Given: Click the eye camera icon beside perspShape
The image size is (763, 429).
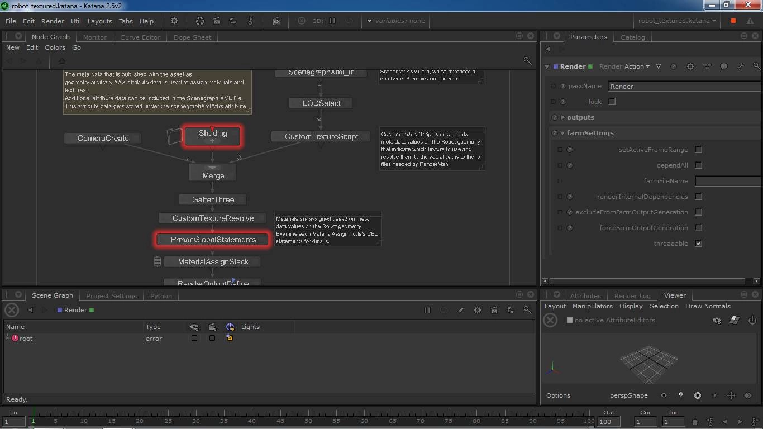Looking at the screenshot, I should pyautogui.click(x=664, y=395).
